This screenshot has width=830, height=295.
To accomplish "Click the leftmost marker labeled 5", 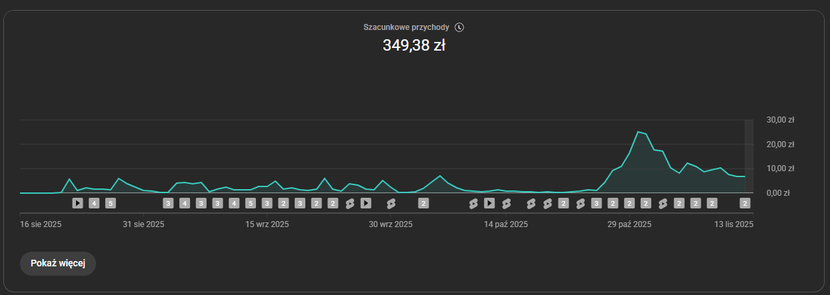I will (x=110, y=203).
